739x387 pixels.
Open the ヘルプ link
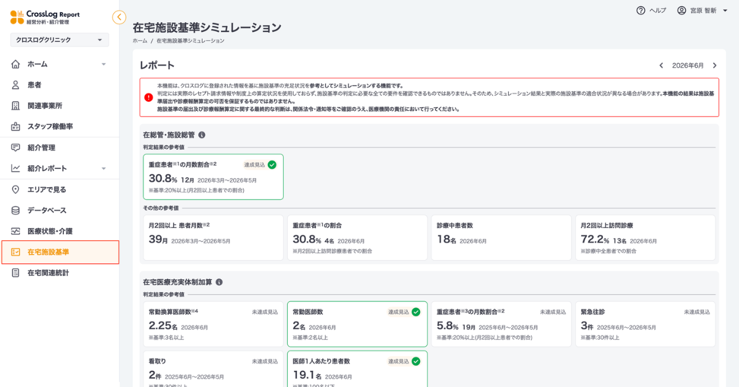pos(658,10)
